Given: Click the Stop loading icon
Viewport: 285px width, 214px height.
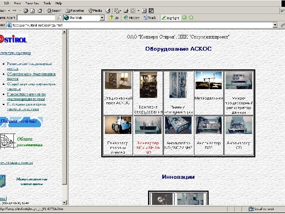Looking at the screenshot, I should pyautogui.click(x=26, y=11).
